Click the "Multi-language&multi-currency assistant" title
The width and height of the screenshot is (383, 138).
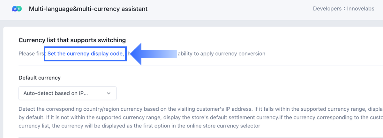[x=88, y=9]
